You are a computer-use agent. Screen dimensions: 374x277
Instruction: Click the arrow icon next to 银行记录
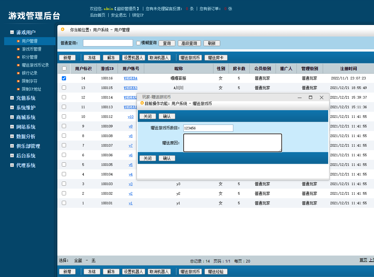(x=19, y=73)
